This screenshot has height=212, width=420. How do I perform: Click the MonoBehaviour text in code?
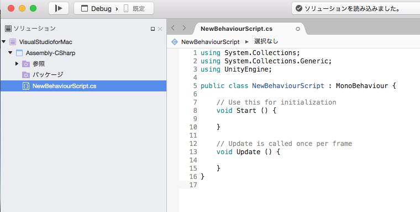point(361,86)
